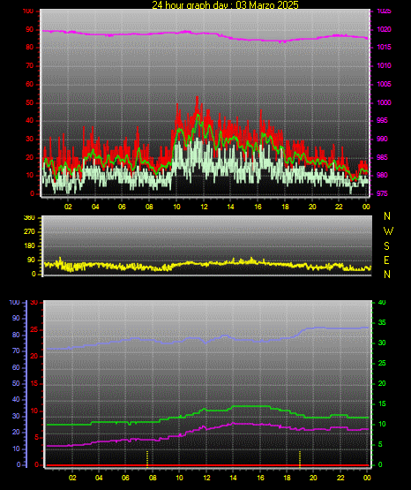Select the "1005" pressure axis value
This screenshot has height=490, width=411.
(x=385, y=84)
